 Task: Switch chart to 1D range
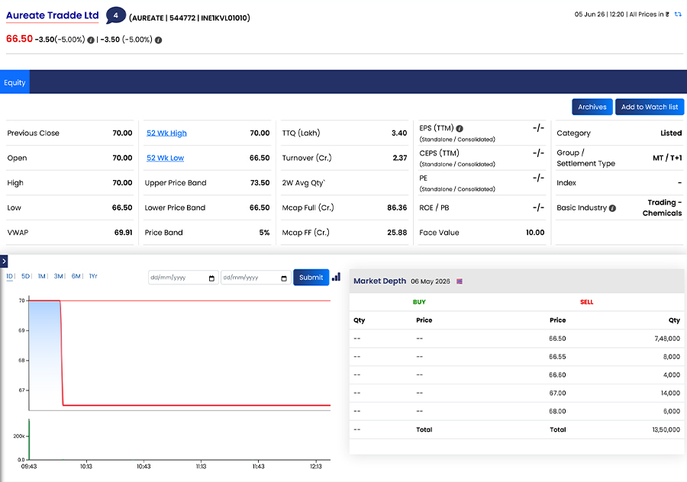10,276
